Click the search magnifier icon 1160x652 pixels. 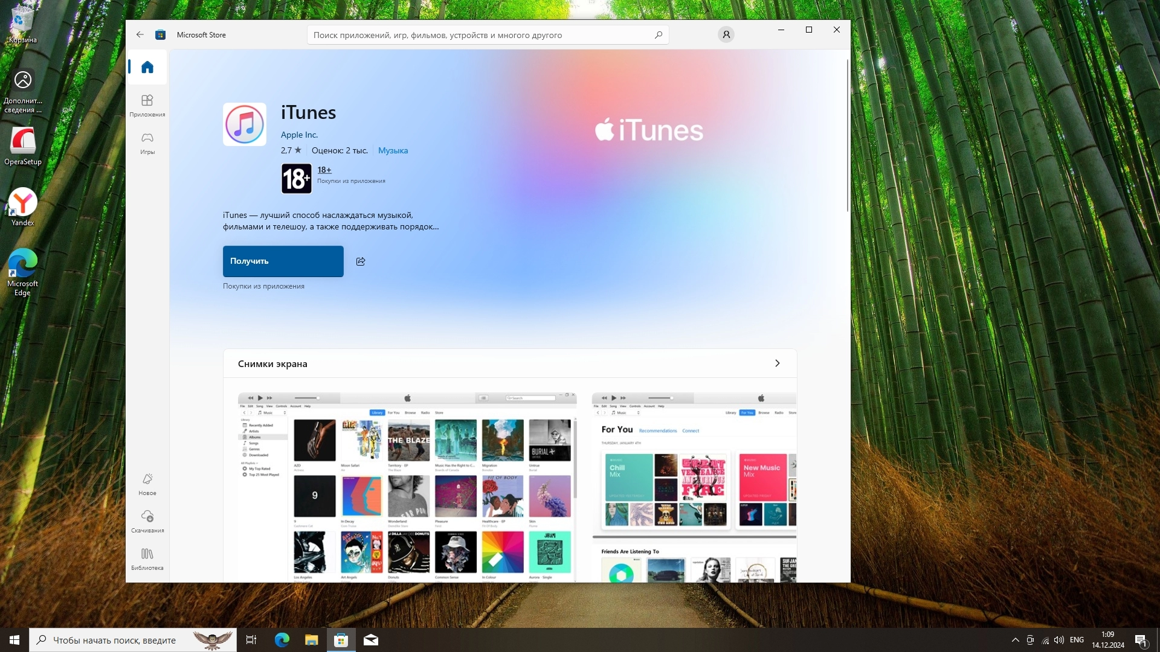659,35
